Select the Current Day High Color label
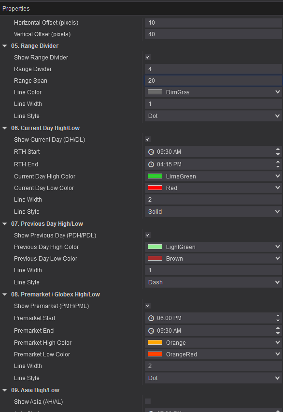This screenshot has width=283, height=412. click(44, 177)
